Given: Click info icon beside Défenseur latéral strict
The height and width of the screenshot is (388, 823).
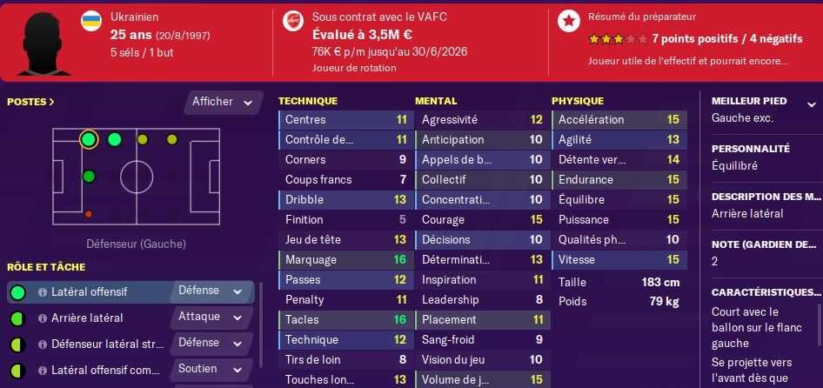Looking at the screenshot, I should 42,344.
